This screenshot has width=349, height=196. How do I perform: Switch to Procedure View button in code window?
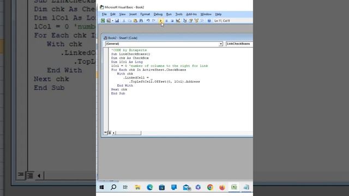point(105,133)
